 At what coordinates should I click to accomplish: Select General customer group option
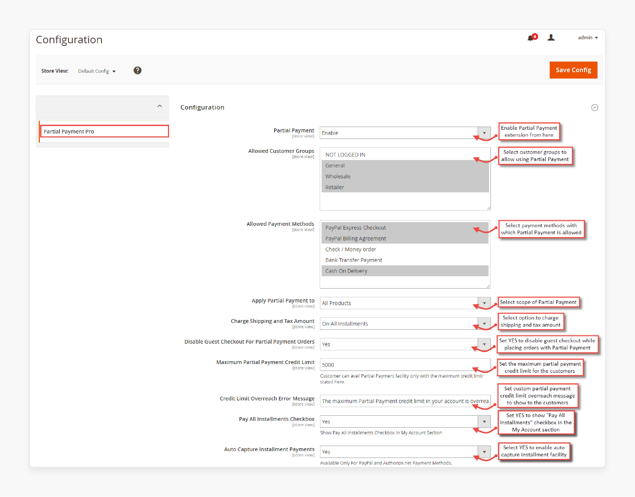(x=405, y=166)
